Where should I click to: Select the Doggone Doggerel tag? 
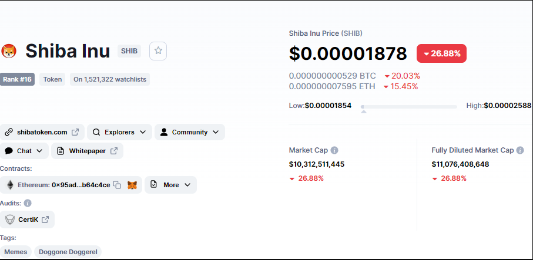pyautogui.click(x=68, y=252)
